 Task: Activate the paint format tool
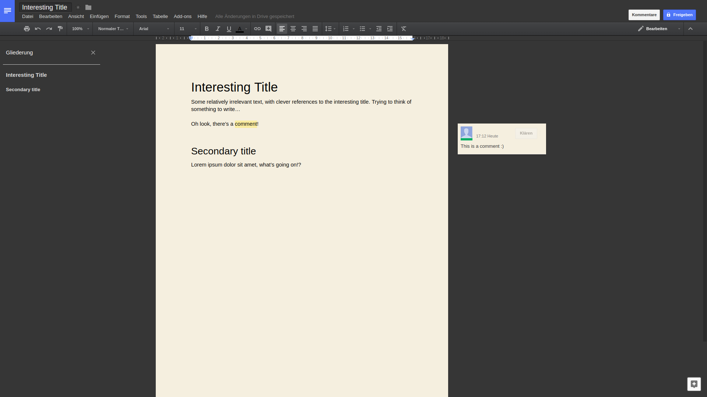point(60,29)
